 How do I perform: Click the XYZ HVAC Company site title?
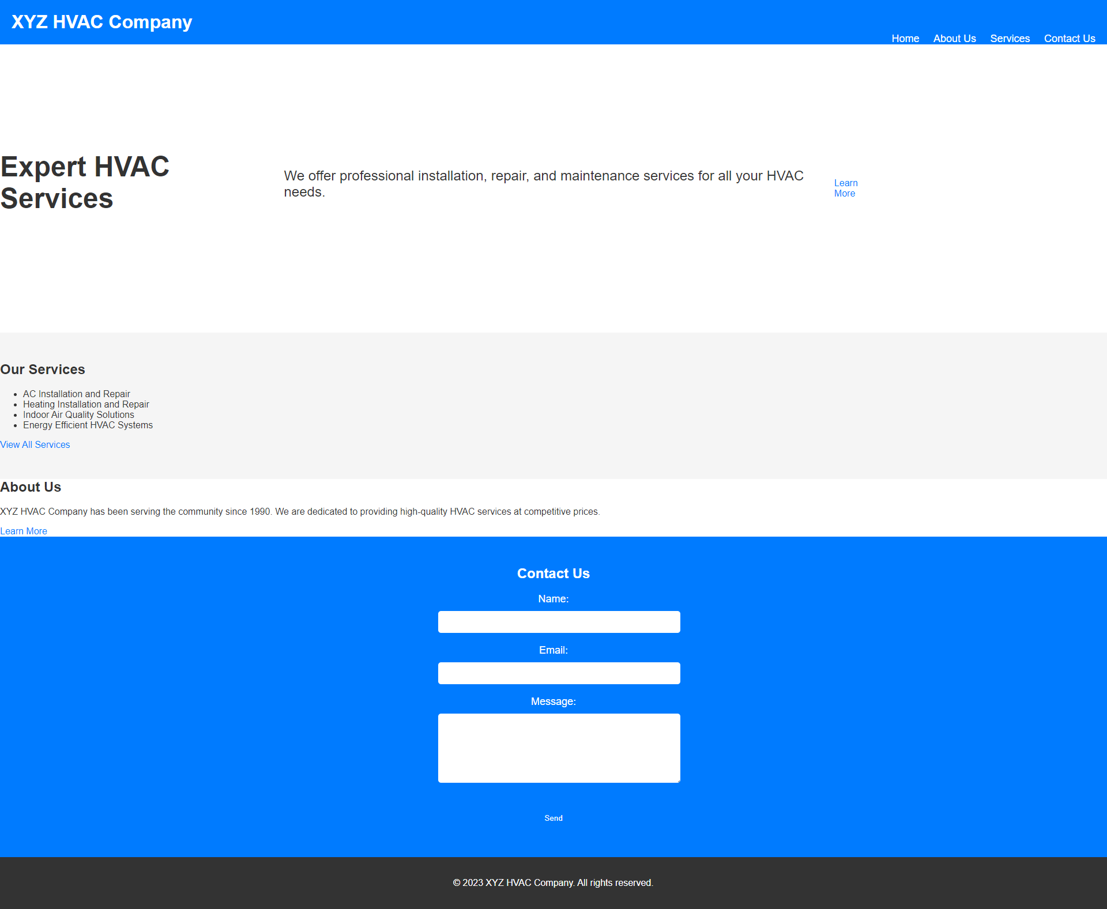tap(101, 22)
